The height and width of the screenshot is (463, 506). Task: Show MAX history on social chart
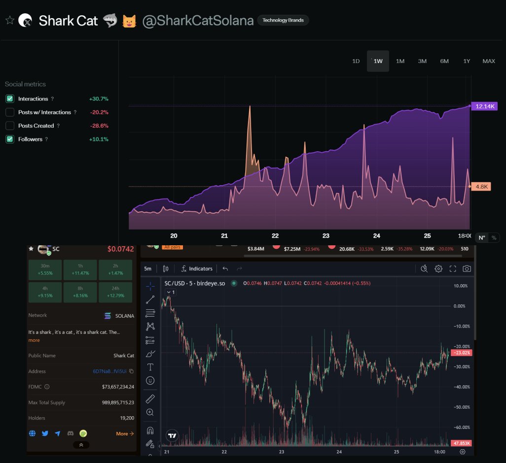click(489, 61)
